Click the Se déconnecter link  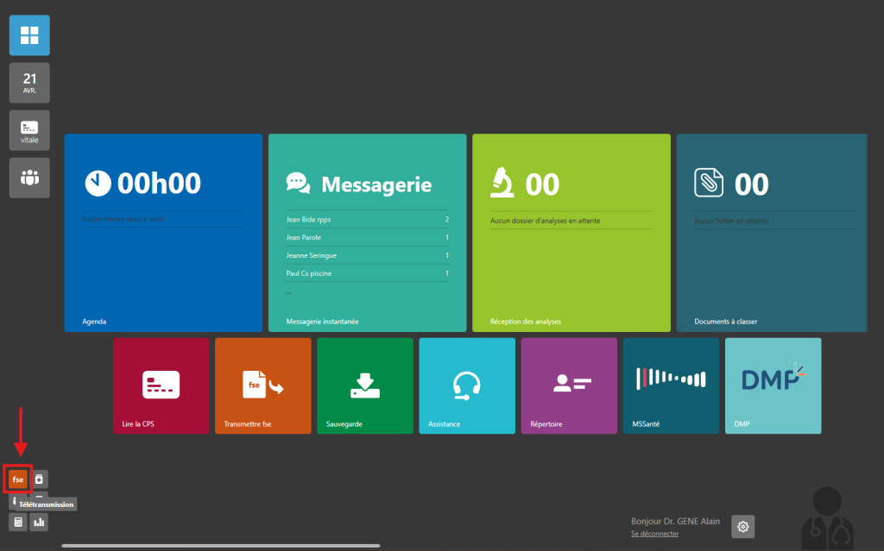click(x=654, y=534)
